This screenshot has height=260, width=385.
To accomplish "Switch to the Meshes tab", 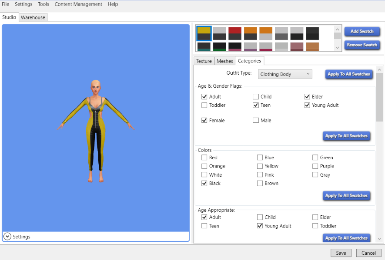I will tap(224, 61).
